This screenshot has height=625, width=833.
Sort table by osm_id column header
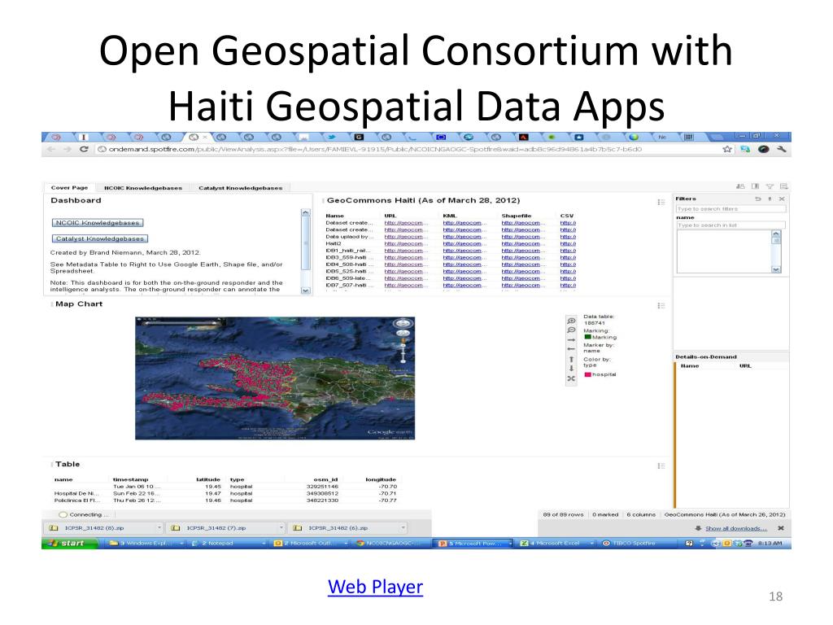325,479
